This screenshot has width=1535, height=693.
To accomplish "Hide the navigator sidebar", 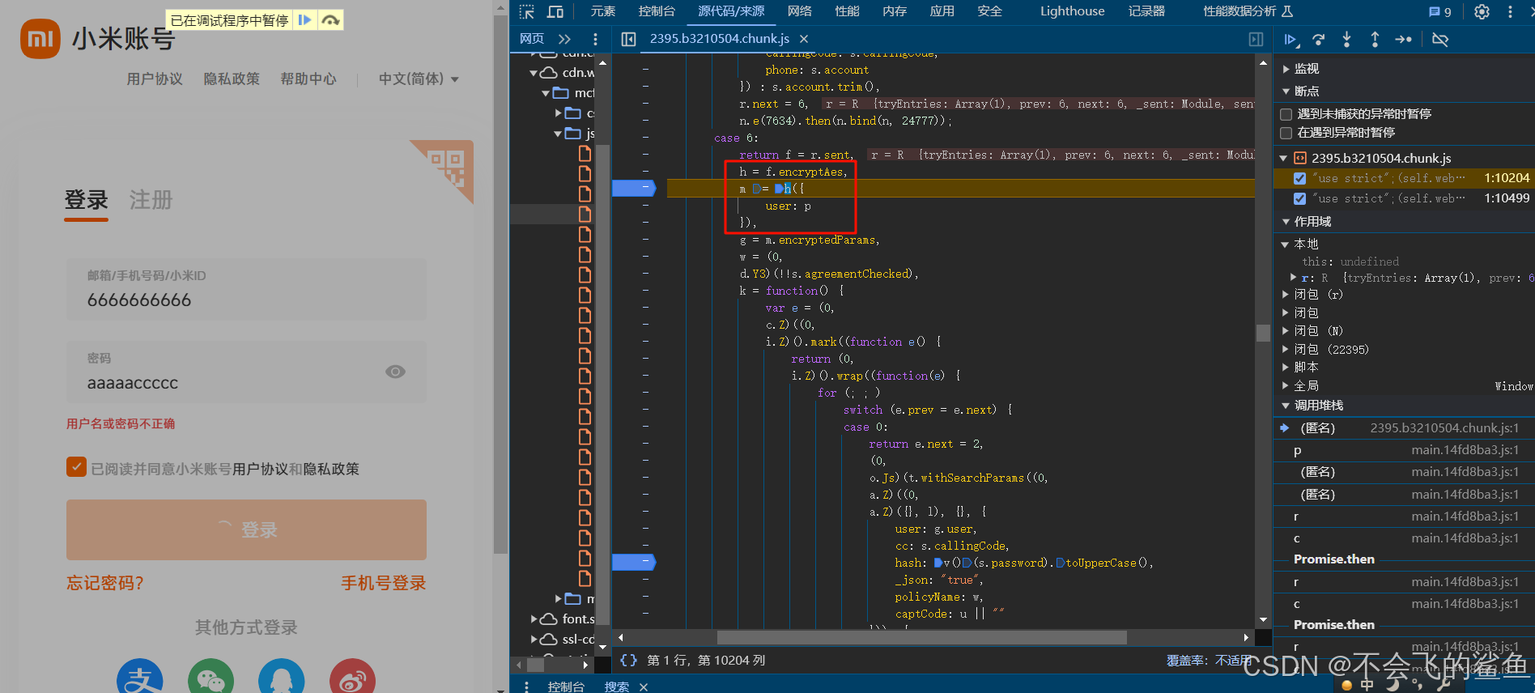I will point(628,39).
